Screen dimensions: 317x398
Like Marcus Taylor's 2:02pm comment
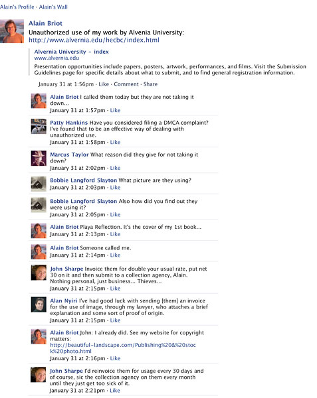coord(115,168)
